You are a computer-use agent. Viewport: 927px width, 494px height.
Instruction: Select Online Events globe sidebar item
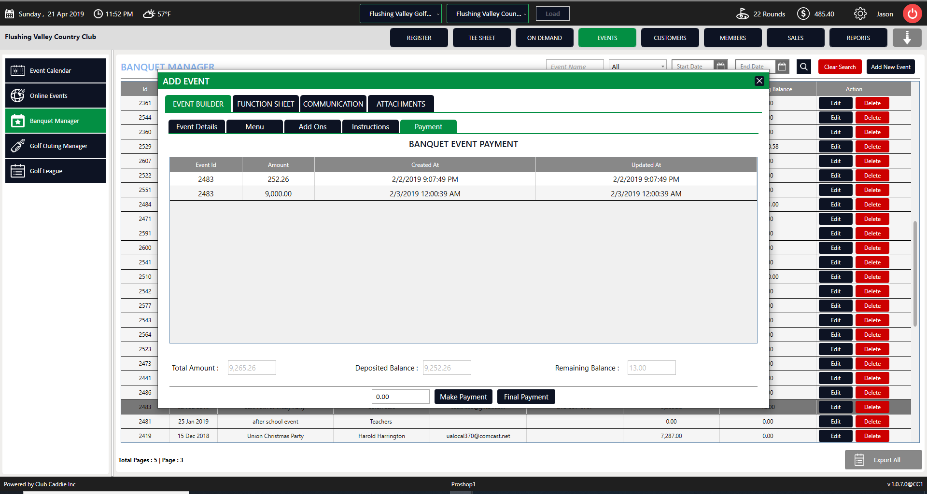click(x=56, y=96)
